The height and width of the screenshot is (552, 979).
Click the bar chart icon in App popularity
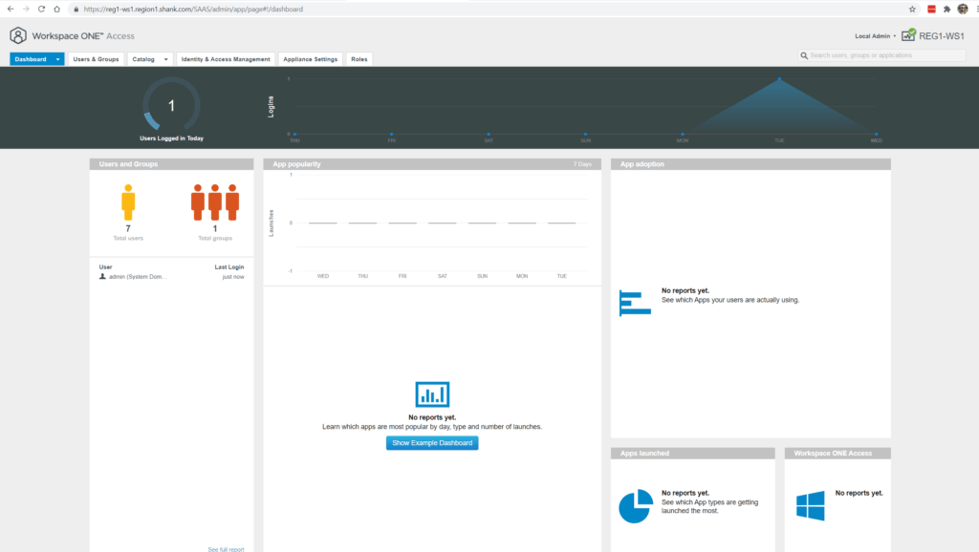click(432, 394)
